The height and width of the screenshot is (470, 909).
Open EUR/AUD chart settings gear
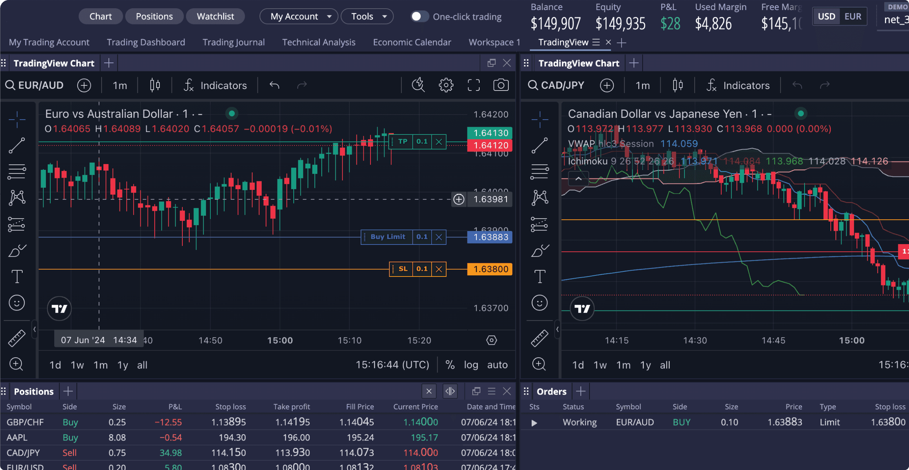(x=446, y=85)
